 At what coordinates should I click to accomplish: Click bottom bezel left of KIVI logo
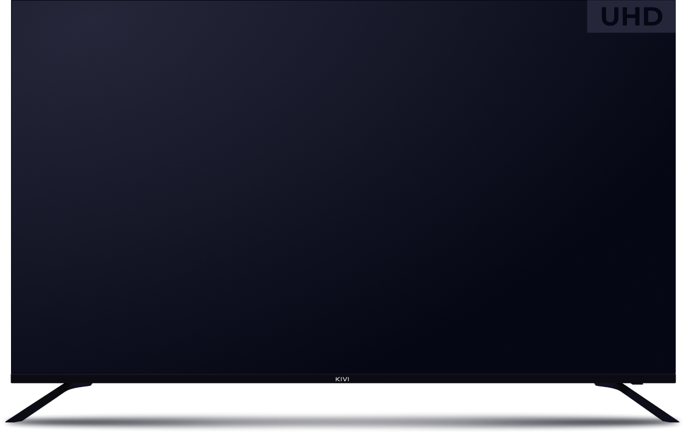pyautogui.click(x=174, y=379)
